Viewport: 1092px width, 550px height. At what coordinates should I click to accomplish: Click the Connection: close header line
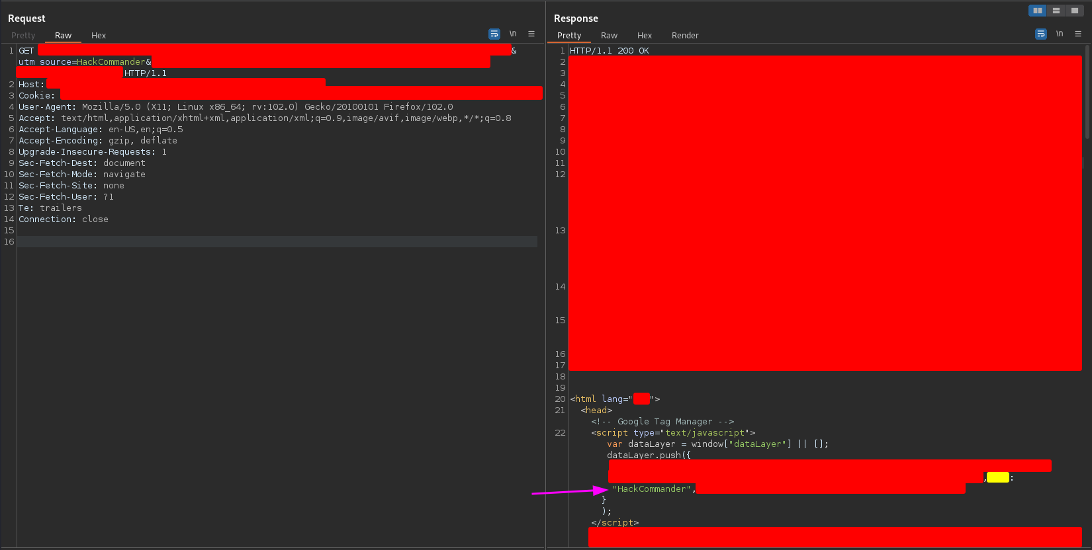point(64,219)
